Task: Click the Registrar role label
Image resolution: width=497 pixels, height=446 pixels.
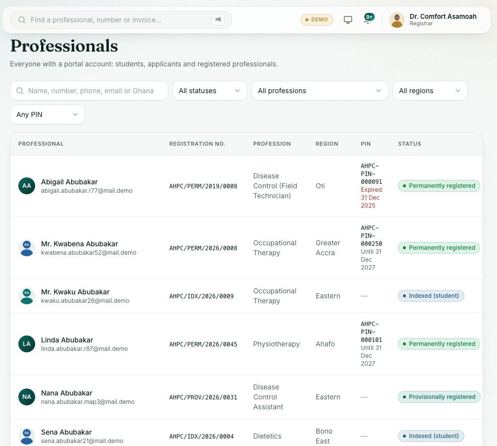Action: point(421,24)
